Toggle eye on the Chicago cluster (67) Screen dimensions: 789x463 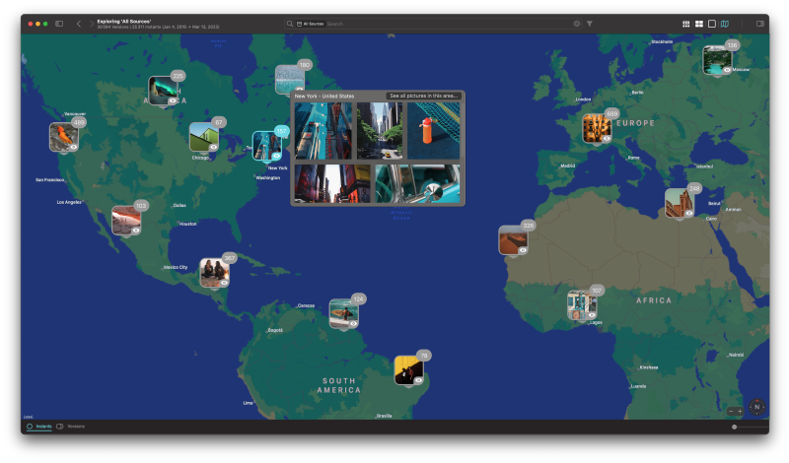pos(214,147)
